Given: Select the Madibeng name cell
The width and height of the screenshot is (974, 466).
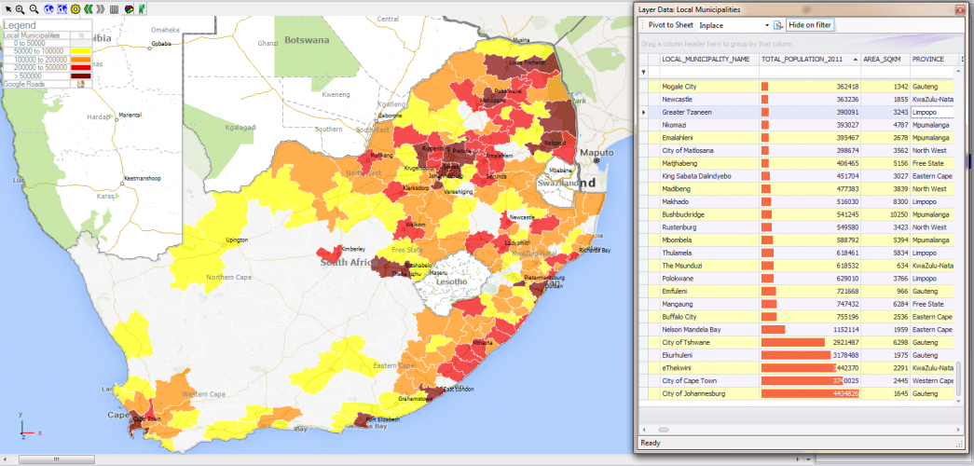Looking at the screenshot, I should (710, 189).
